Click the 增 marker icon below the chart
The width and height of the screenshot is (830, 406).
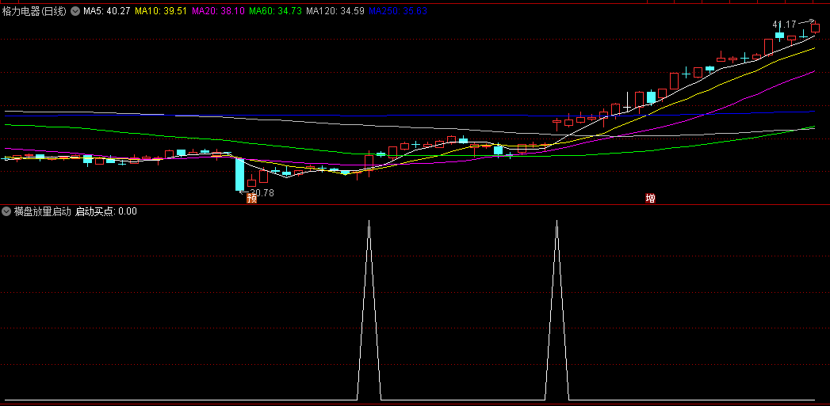click(651, 198)
